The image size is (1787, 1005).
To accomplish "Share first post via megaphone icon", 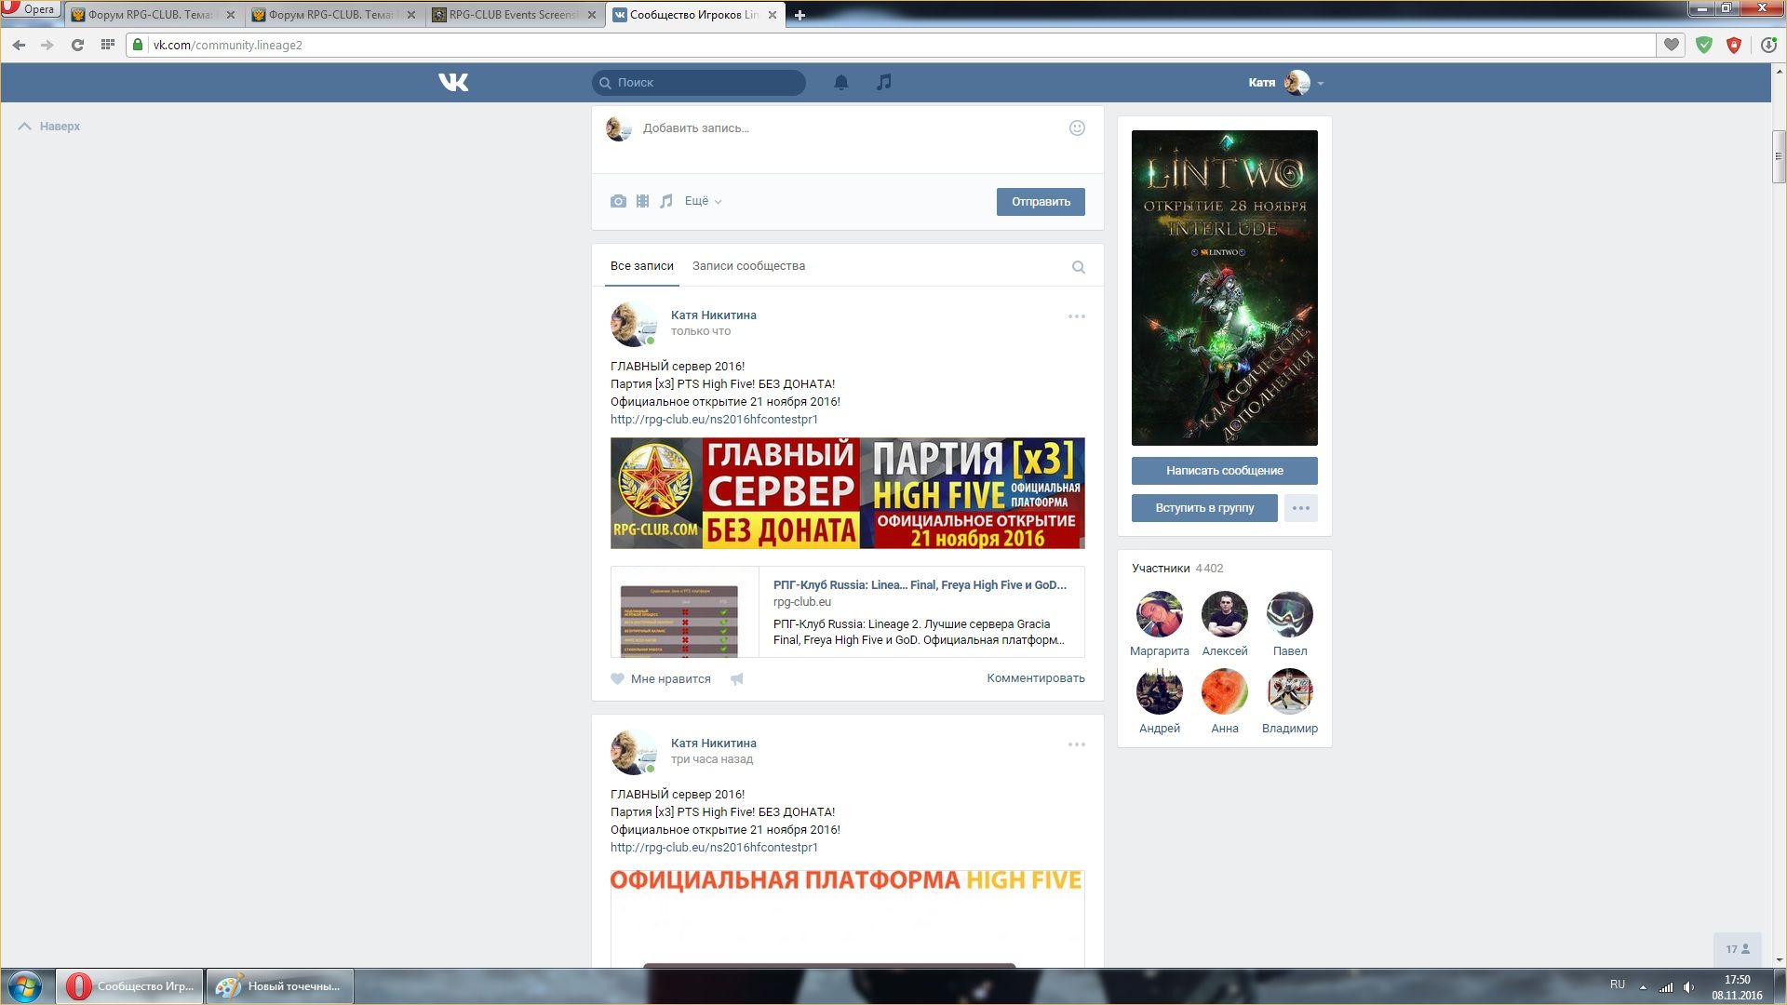I will click(737, 679).
